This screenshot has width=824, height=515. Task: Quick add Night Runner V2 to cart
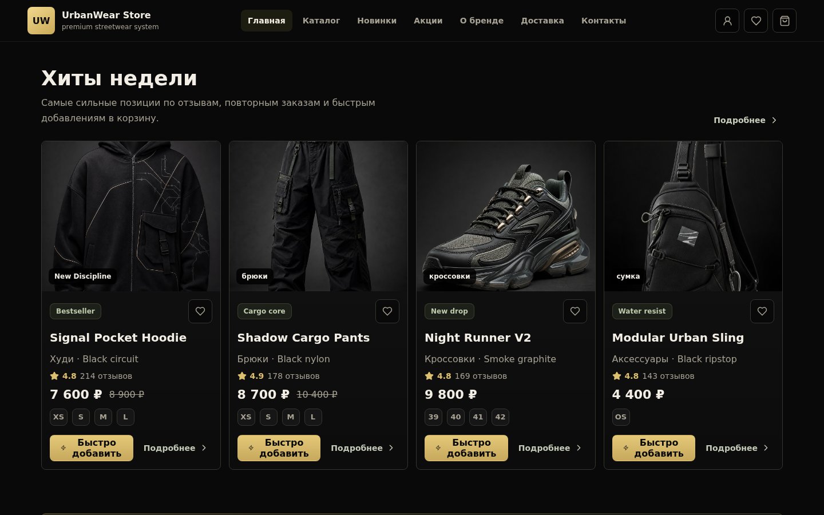[466, 448]
